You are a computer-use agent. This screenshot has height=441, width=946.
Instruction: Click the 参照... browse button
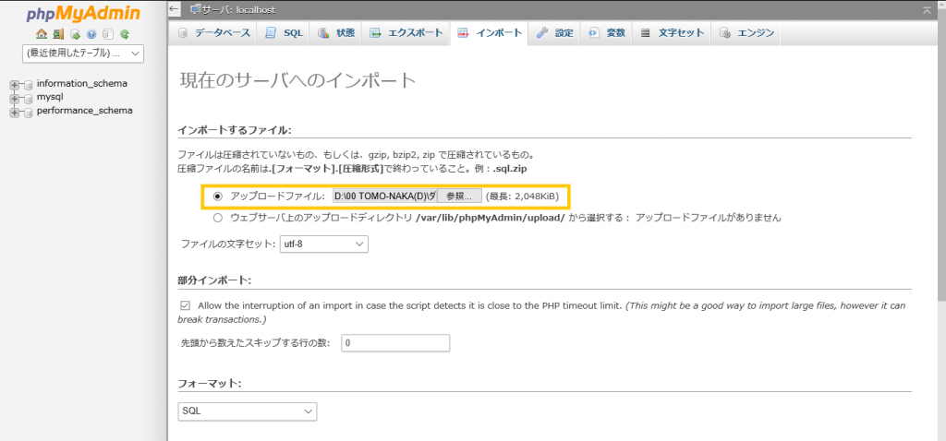click(459, 197)
